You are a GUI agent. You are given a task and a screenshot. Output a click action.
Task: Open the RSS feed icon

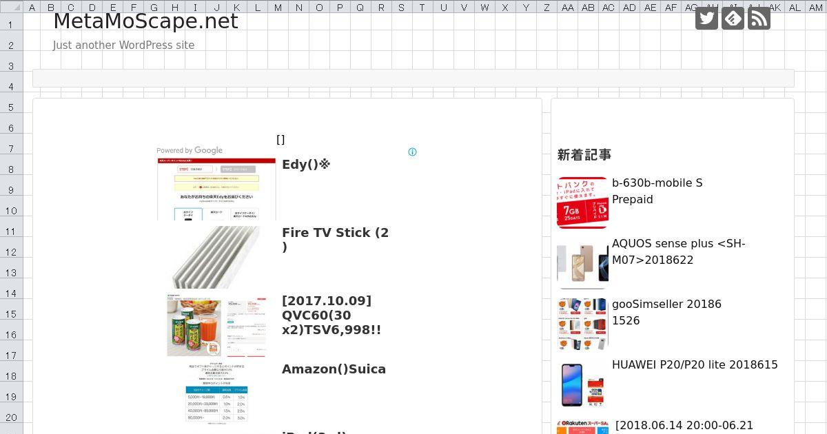point(759,19)
